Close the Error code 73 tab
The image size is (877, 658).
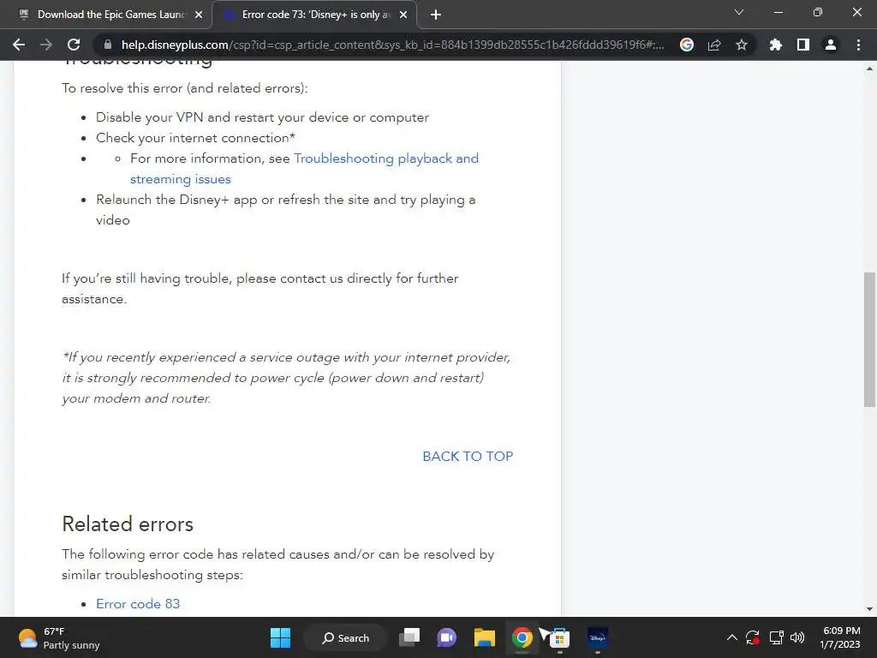[403, 15]
